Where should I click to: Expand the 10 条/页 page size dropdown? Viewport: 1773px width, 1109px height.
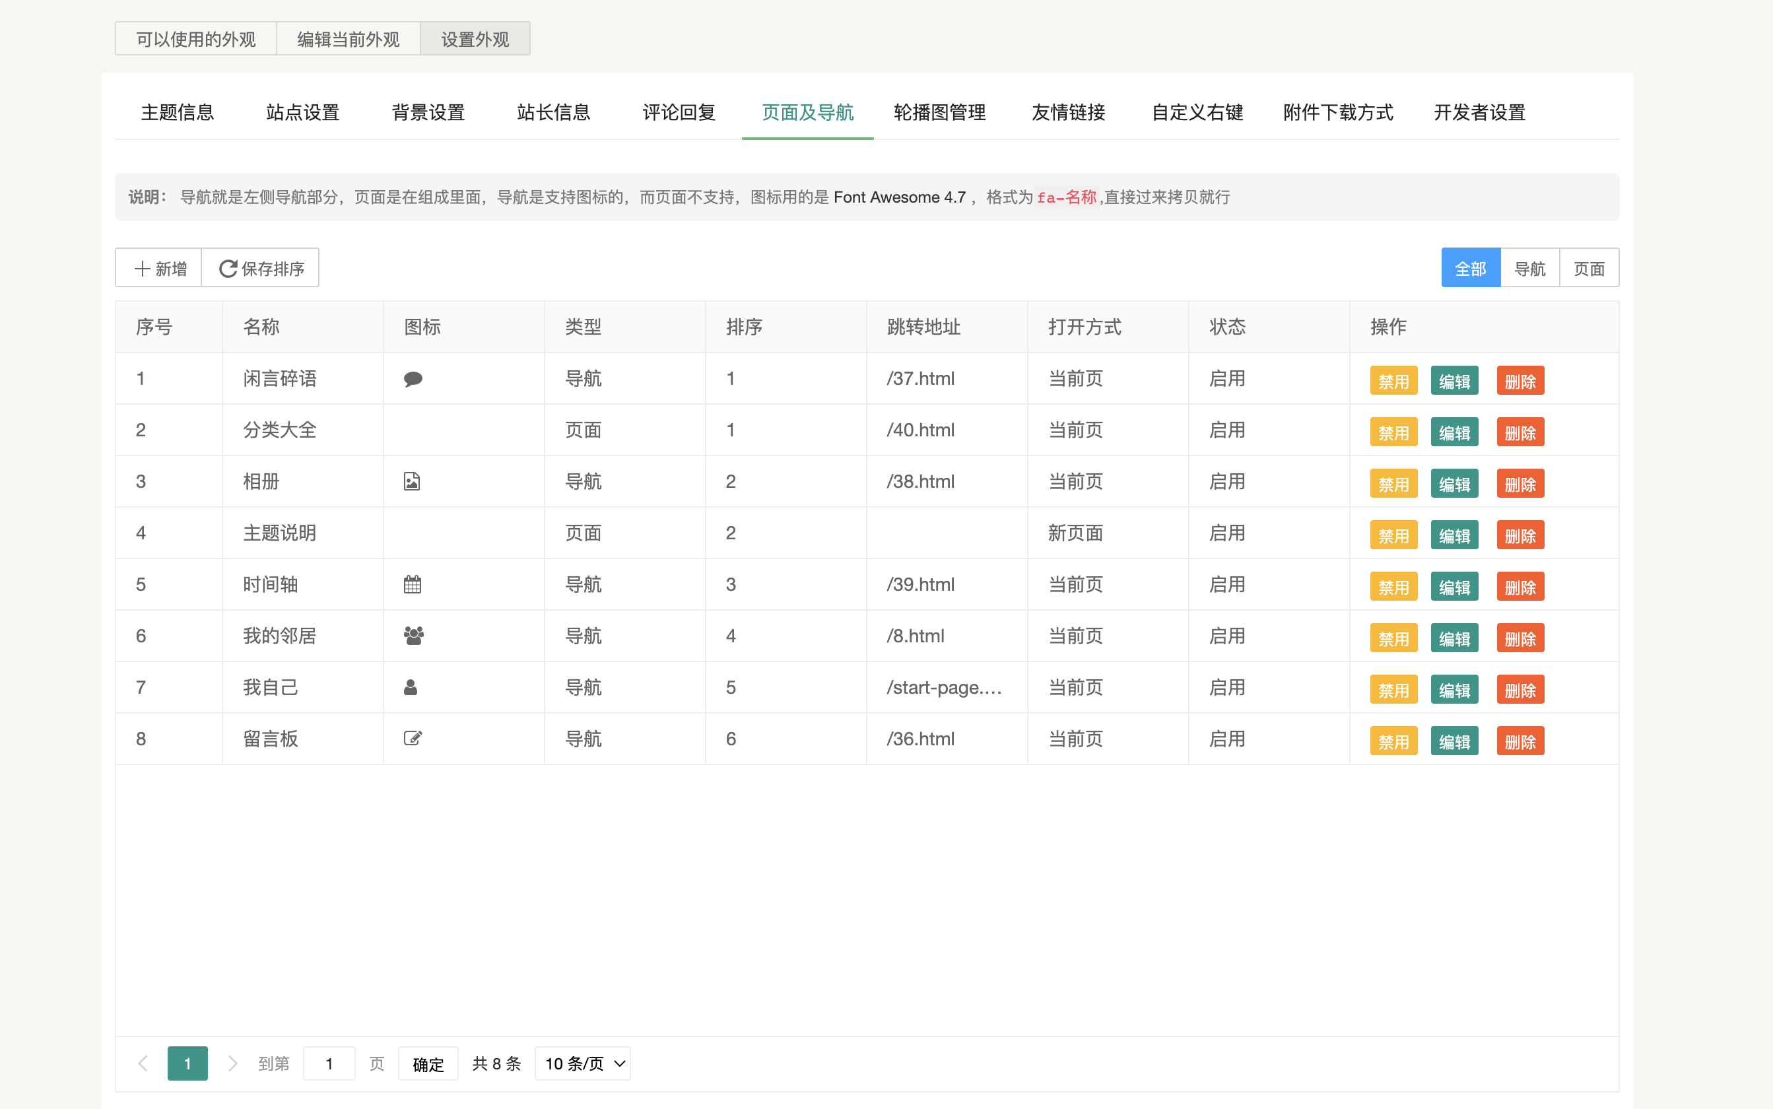point(584,1063)
